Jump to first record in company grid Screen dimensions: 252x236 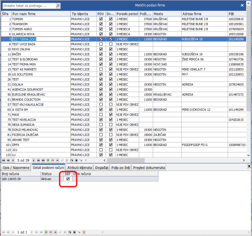(4, 160)
